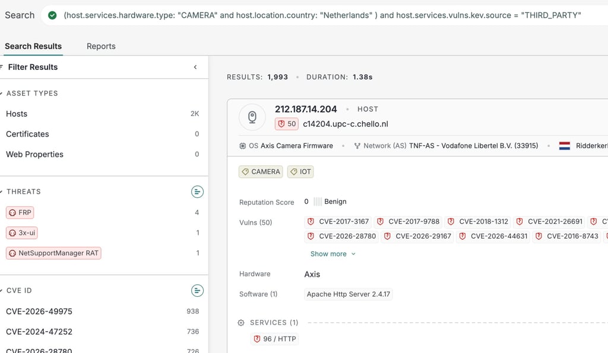Collapse the CVE ID section
Viewport: 608px width, 353px height.
pos(2,290)
